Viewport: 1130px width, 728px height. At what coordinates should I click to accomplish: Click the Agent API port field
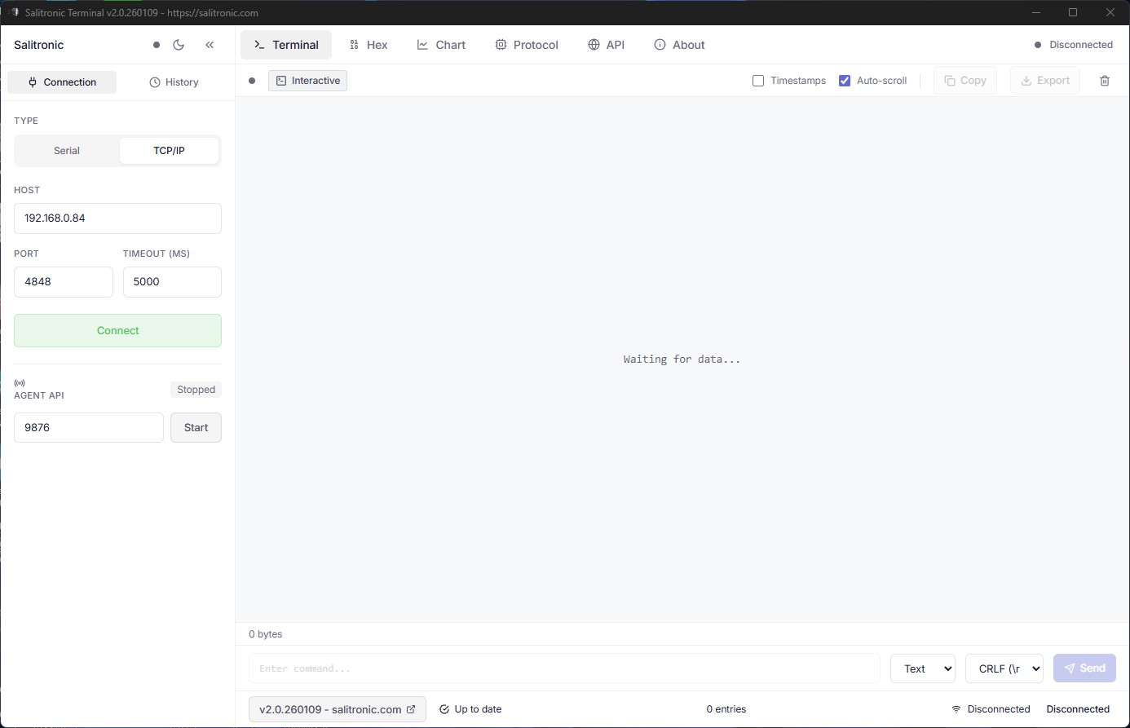[x=89, y=428]
